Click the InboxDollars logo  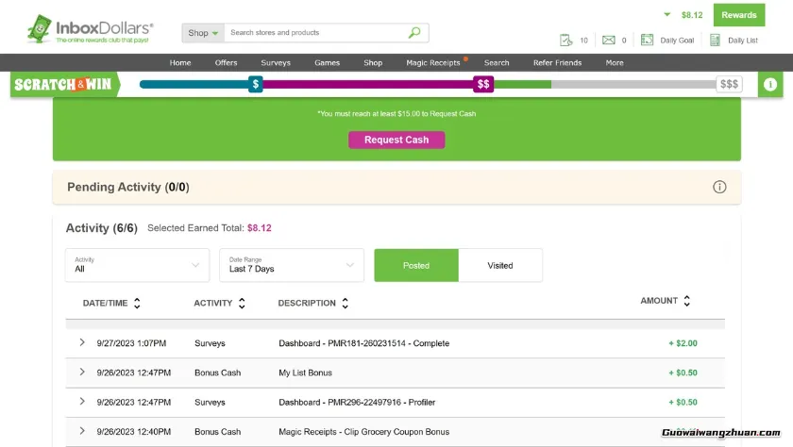(x=90, y=30)
